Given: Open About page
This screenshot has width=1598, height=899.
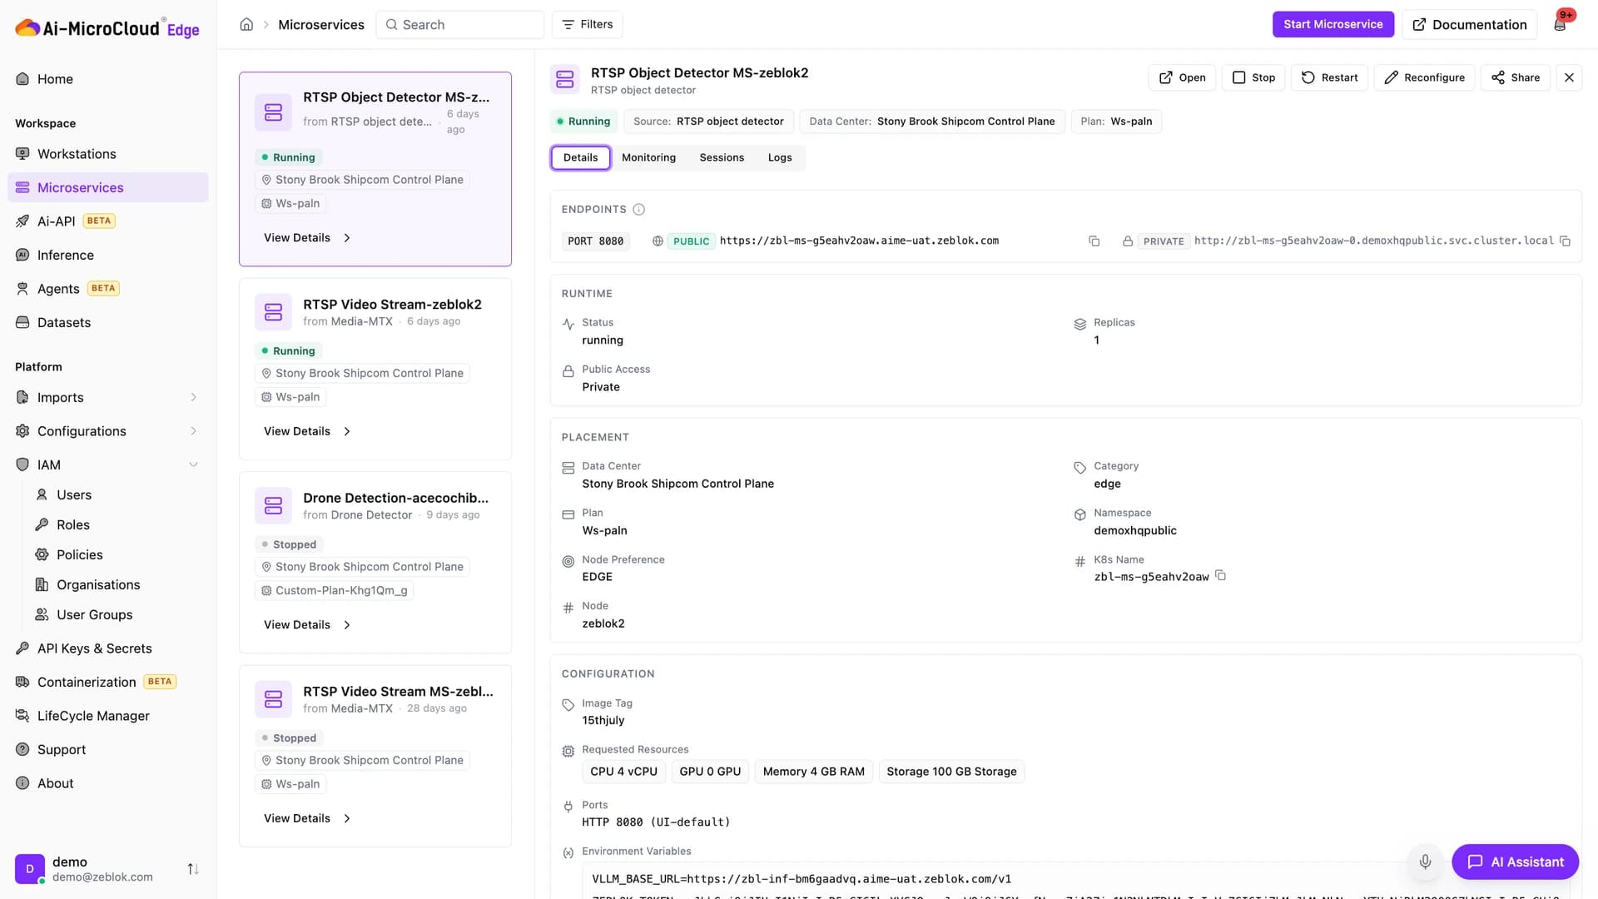Looking at the screenshot, I should point(108,783).
